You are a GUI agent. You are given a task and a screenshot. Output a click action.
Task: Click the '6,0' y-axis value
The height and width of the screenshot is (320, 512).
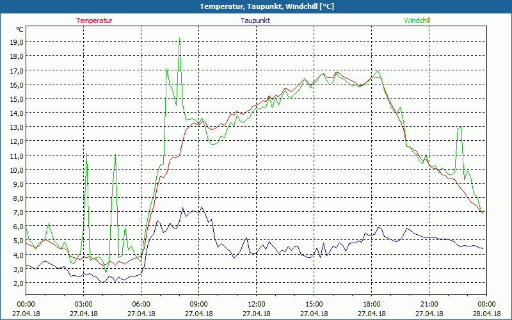tap(19, 227)
